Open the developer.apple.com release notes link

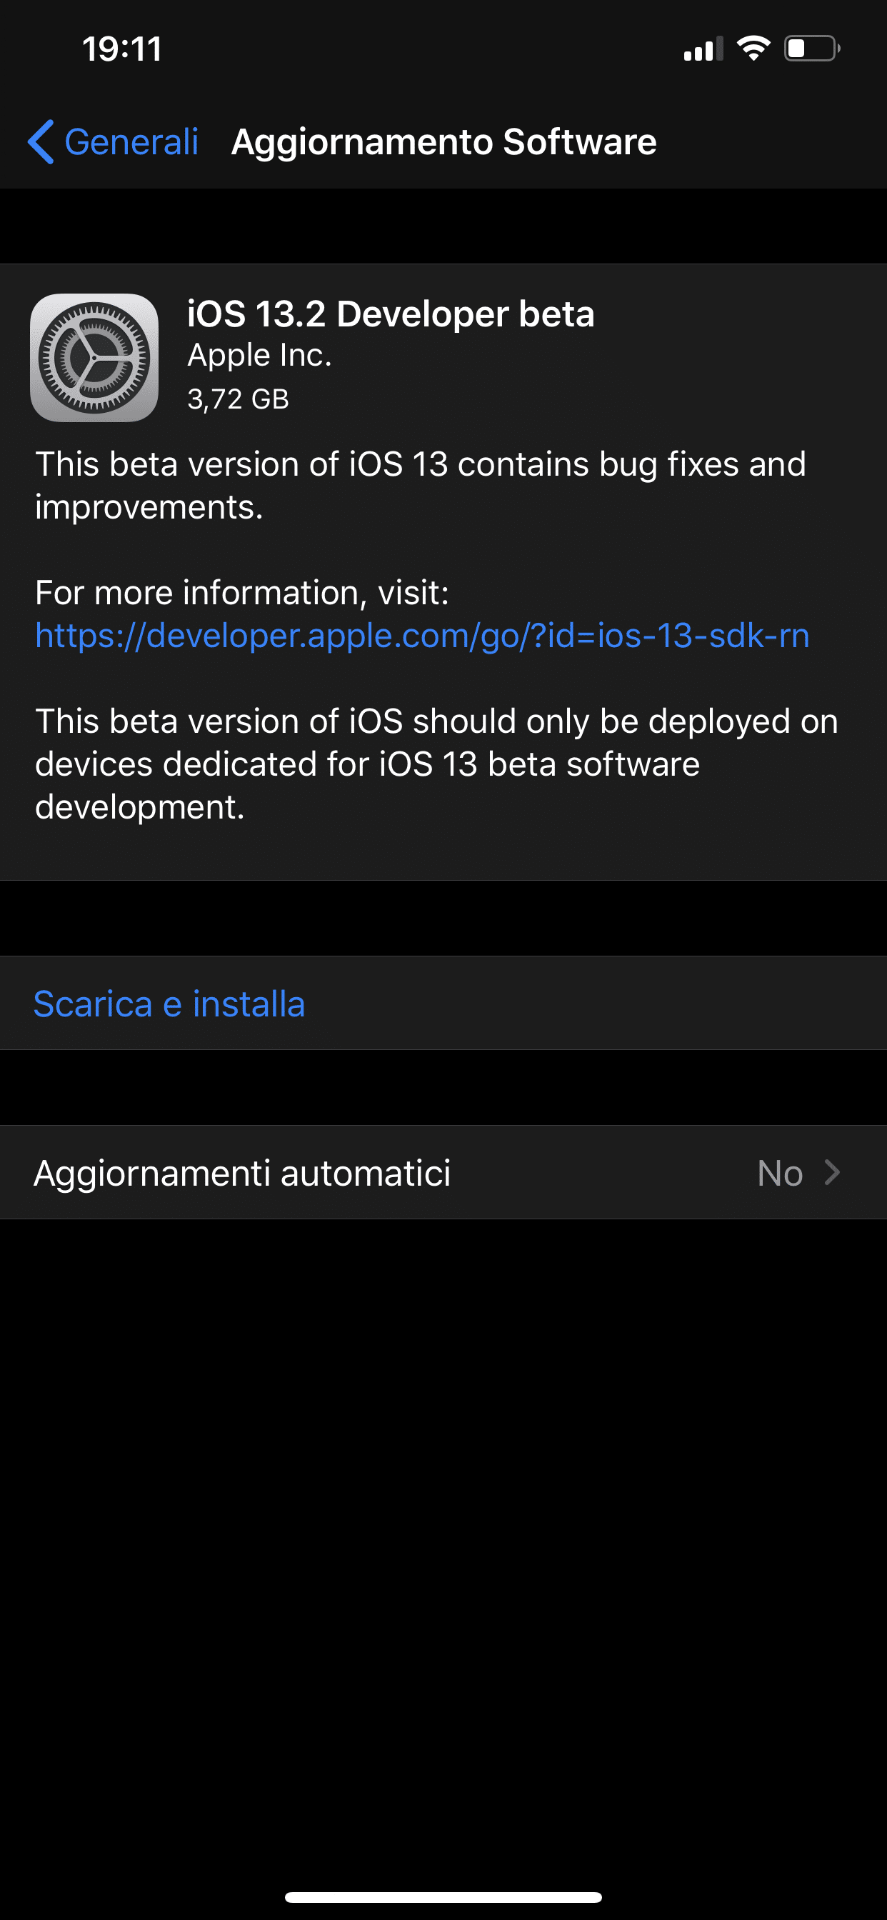[x=422, y=636]
